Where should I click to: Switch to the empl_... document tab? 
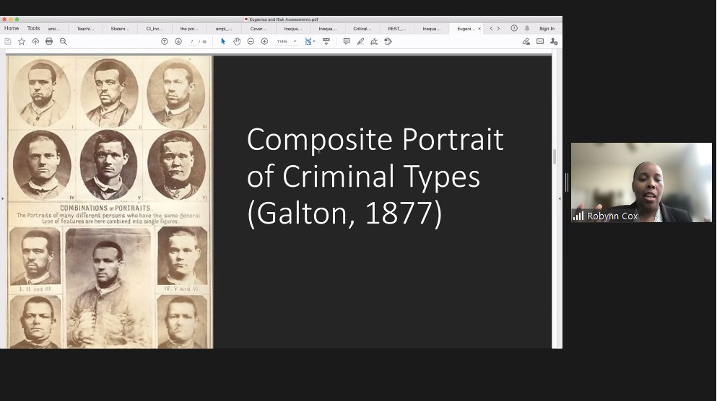click(224, 29)
